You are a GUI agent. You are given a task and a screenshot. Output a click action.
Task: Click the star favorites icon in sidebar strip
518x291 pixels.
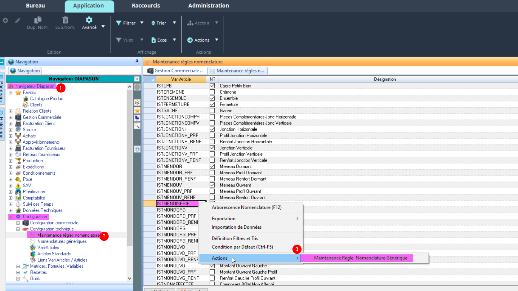[137, 110]
